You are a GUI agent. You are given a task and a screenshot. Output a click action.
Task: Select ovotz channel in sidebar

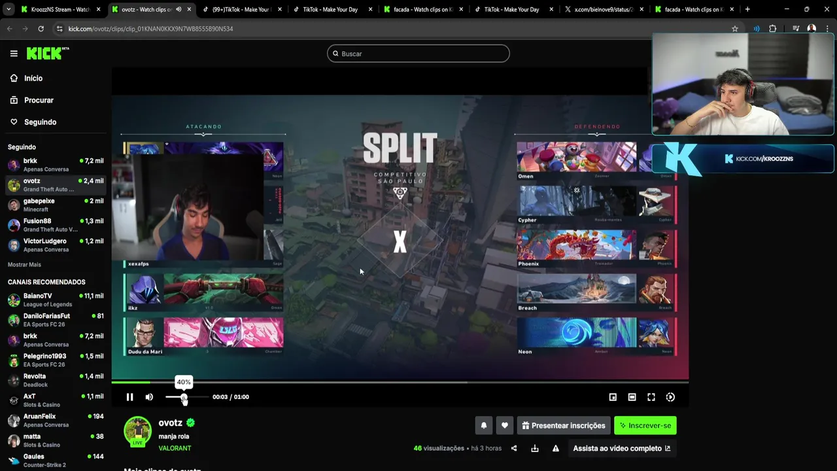tap(55, 185)
